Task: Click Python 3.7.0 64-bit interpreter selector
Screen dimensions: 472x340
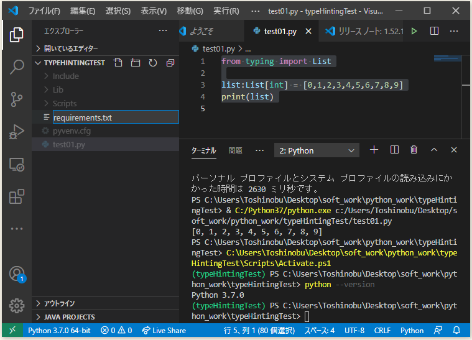Action: (59, 331)
